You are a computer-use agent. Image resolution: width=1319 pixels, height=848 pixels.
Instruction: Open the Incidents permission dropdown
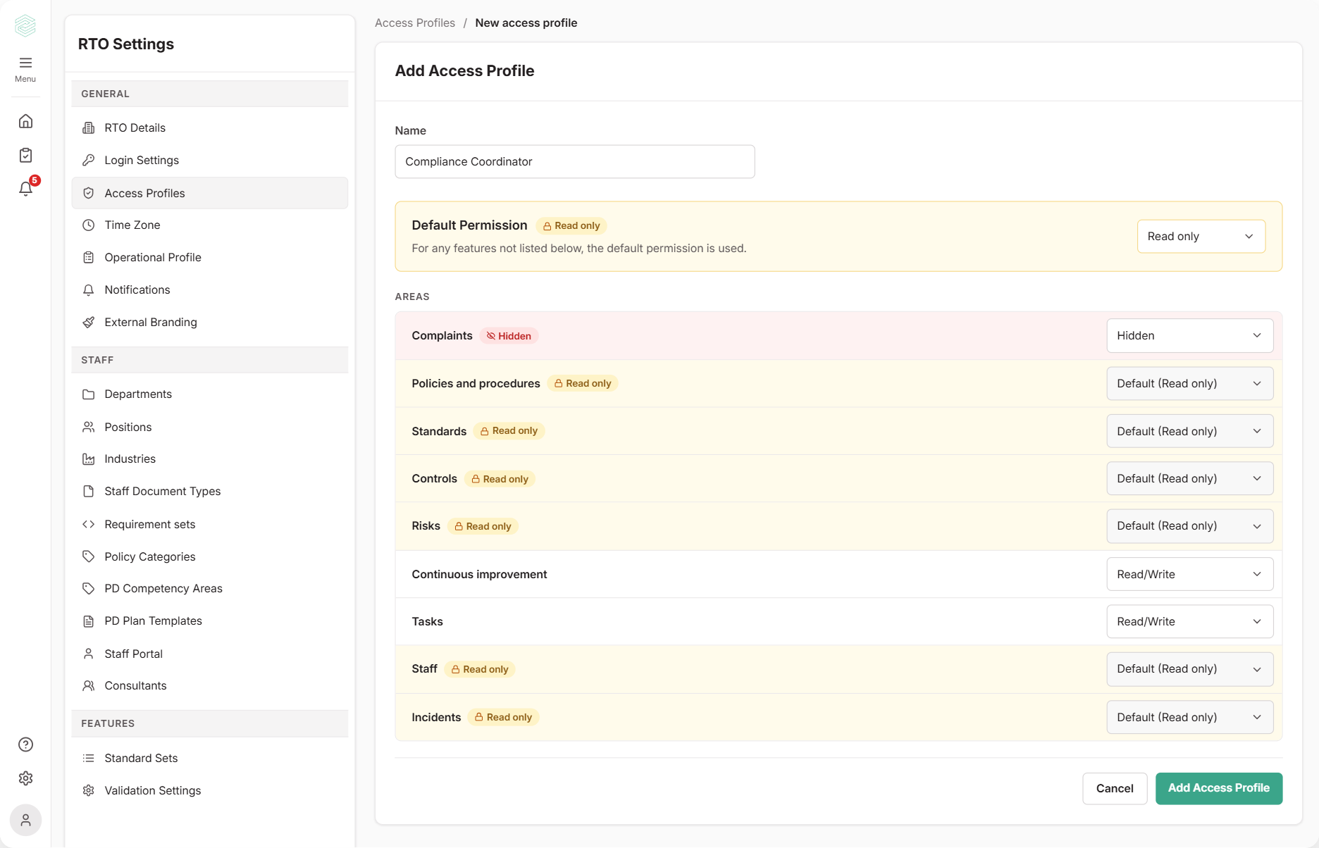click(1189, 717)
